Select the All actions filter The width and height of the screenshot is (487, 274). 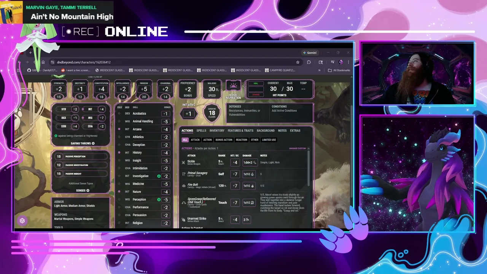(185, 140)
